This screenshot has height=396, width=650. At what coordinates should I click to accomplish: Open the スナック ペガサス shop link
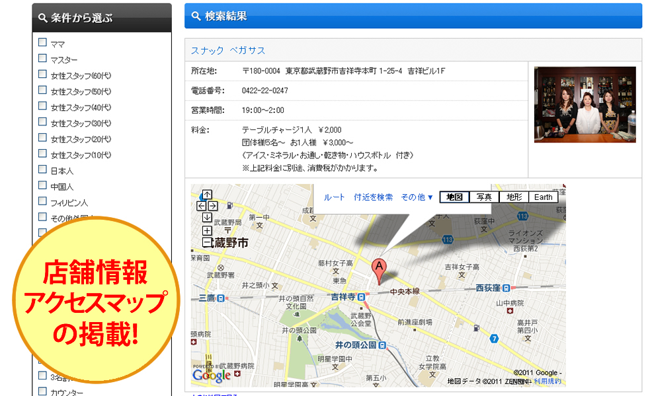pos(228,50)
